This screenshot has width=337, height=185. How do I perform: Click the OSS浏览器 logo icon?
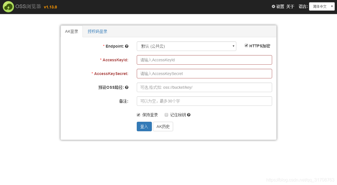pos(8,6)
